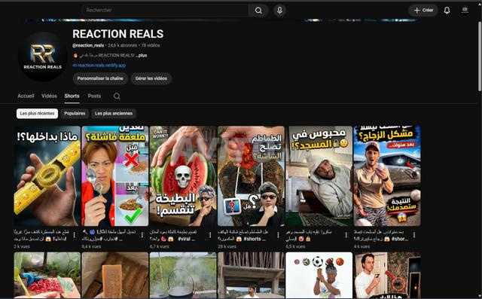Viewport: 482px width, 299px height.
Task: Click the @reaction_reals handle text
Action: point(88,45)
